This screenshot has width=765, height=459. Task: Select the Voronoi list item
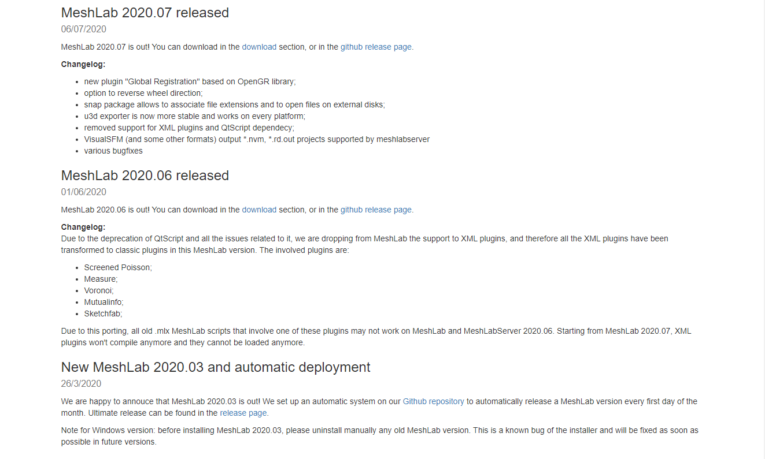point(99,291)
